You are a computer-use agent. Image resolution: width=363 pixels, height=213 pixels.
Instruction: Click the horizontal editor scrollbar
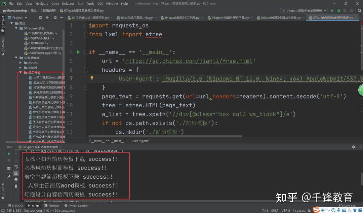[x=165, y=136]
